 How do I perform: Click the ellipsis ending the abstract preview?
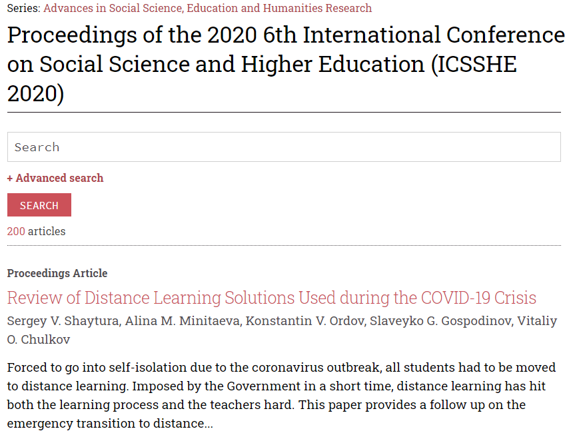point(209,424)
